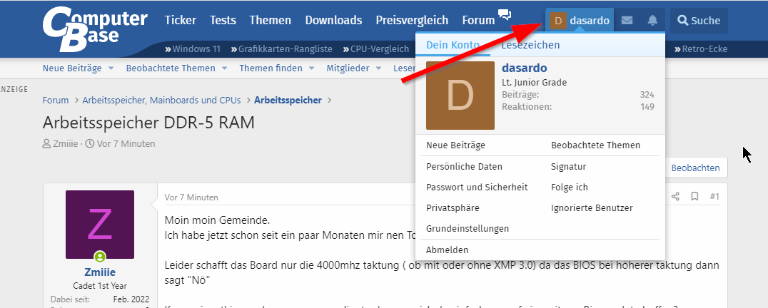Click the Beiträge count 324
The width and height of the screenshot is (768, 308).
[647, 95]
